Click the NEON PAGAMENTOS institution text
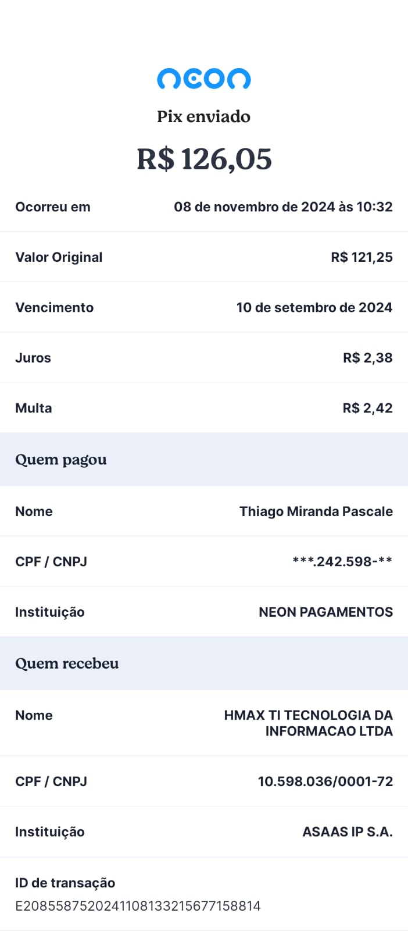This screenshot has width=408, height=931. pyautogui.click(x=325, y=612)
